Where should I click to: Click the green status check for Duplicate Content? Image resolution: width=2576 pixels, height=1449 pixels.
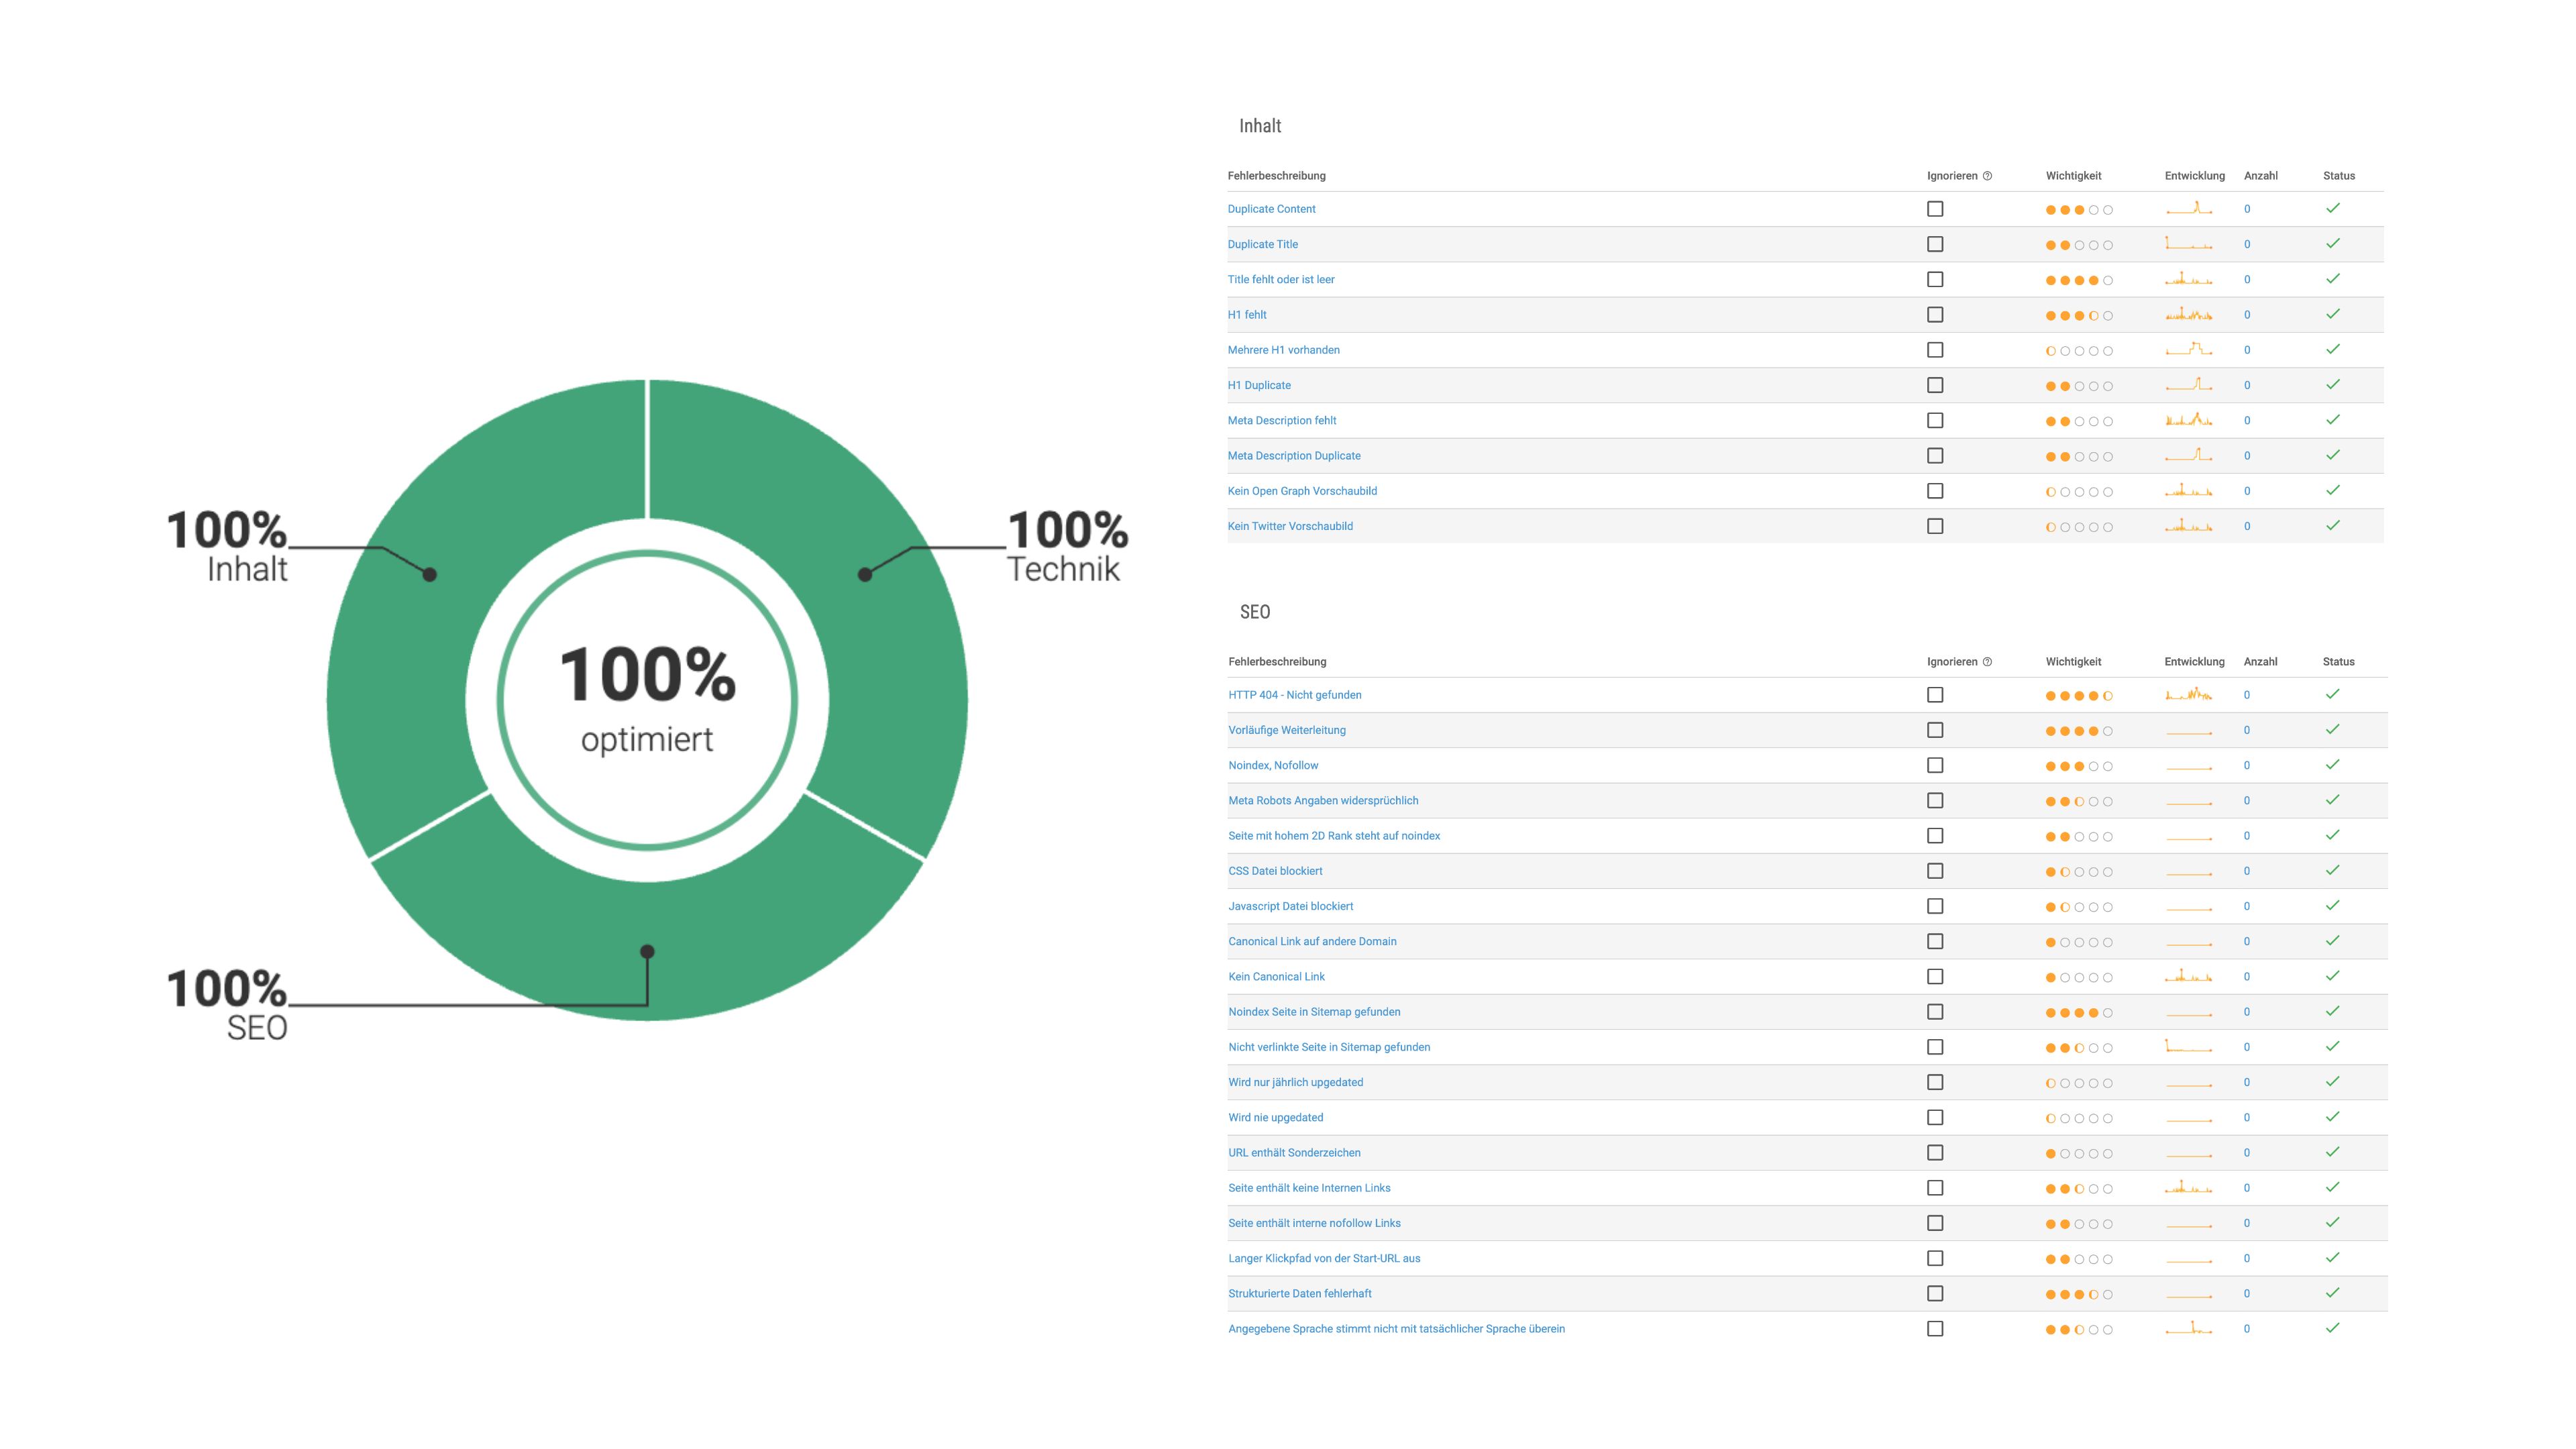pos(2333,208)
